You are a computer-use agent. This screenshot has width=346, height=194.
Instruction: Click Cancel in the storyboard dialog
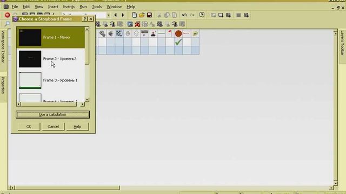53,127
